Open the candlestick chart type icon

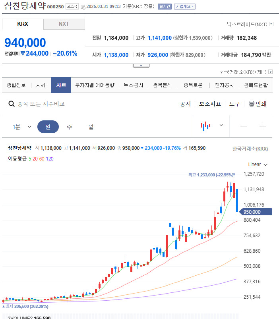pyautogui.click(x=205, y=126)
